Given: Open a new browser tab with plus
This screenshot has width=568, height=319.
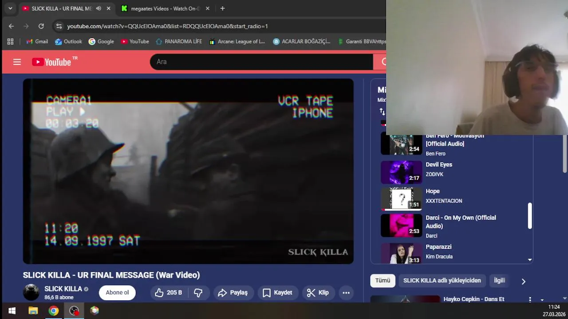Looking at the screenshot, I should [222, 8].
